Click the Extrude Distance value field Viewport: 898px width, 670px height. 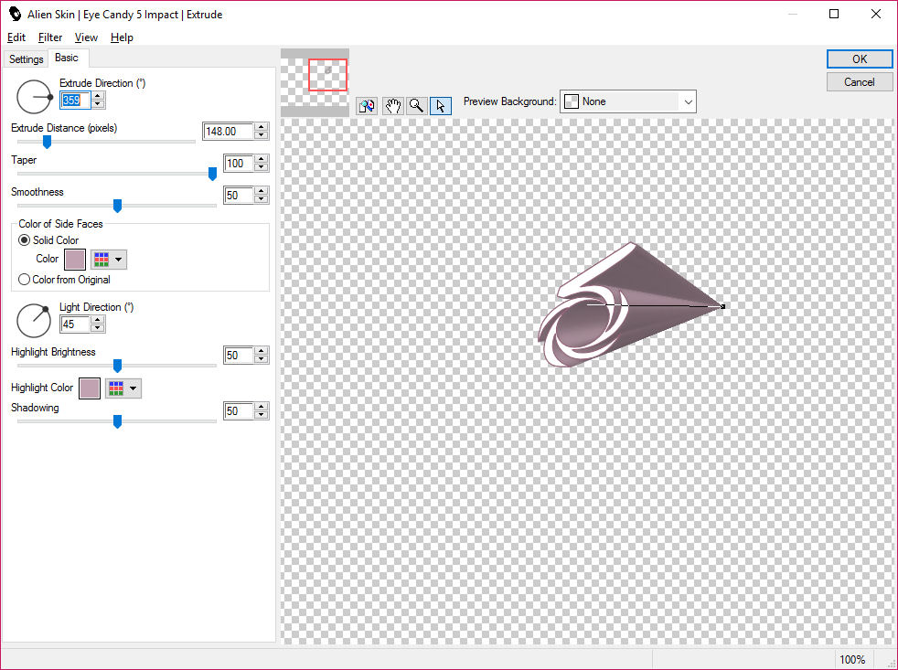coord(229,131)
